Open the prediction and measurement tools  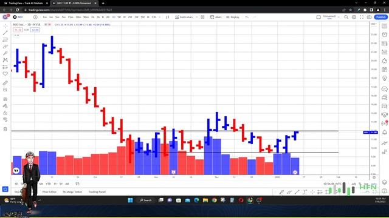5,67
